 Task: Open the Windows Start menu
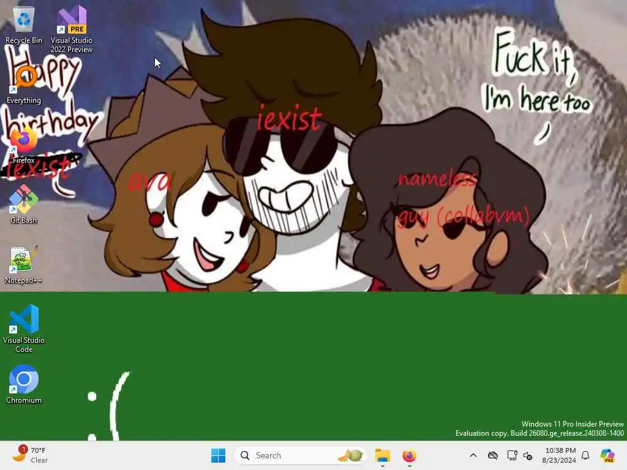click(x=219, y=455)
